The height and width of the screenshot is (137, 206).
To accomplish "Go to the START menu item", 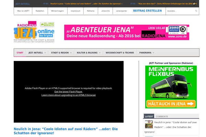I will coord(20,53).
